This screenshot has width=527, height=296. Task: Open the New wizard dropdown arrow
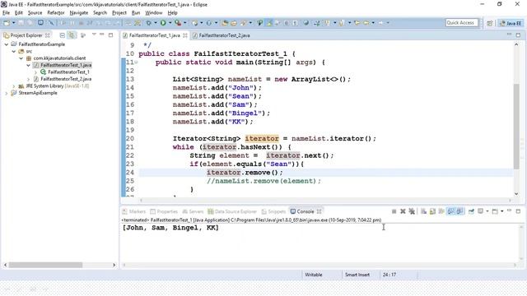pyautogui.click(x=14, y=23)
